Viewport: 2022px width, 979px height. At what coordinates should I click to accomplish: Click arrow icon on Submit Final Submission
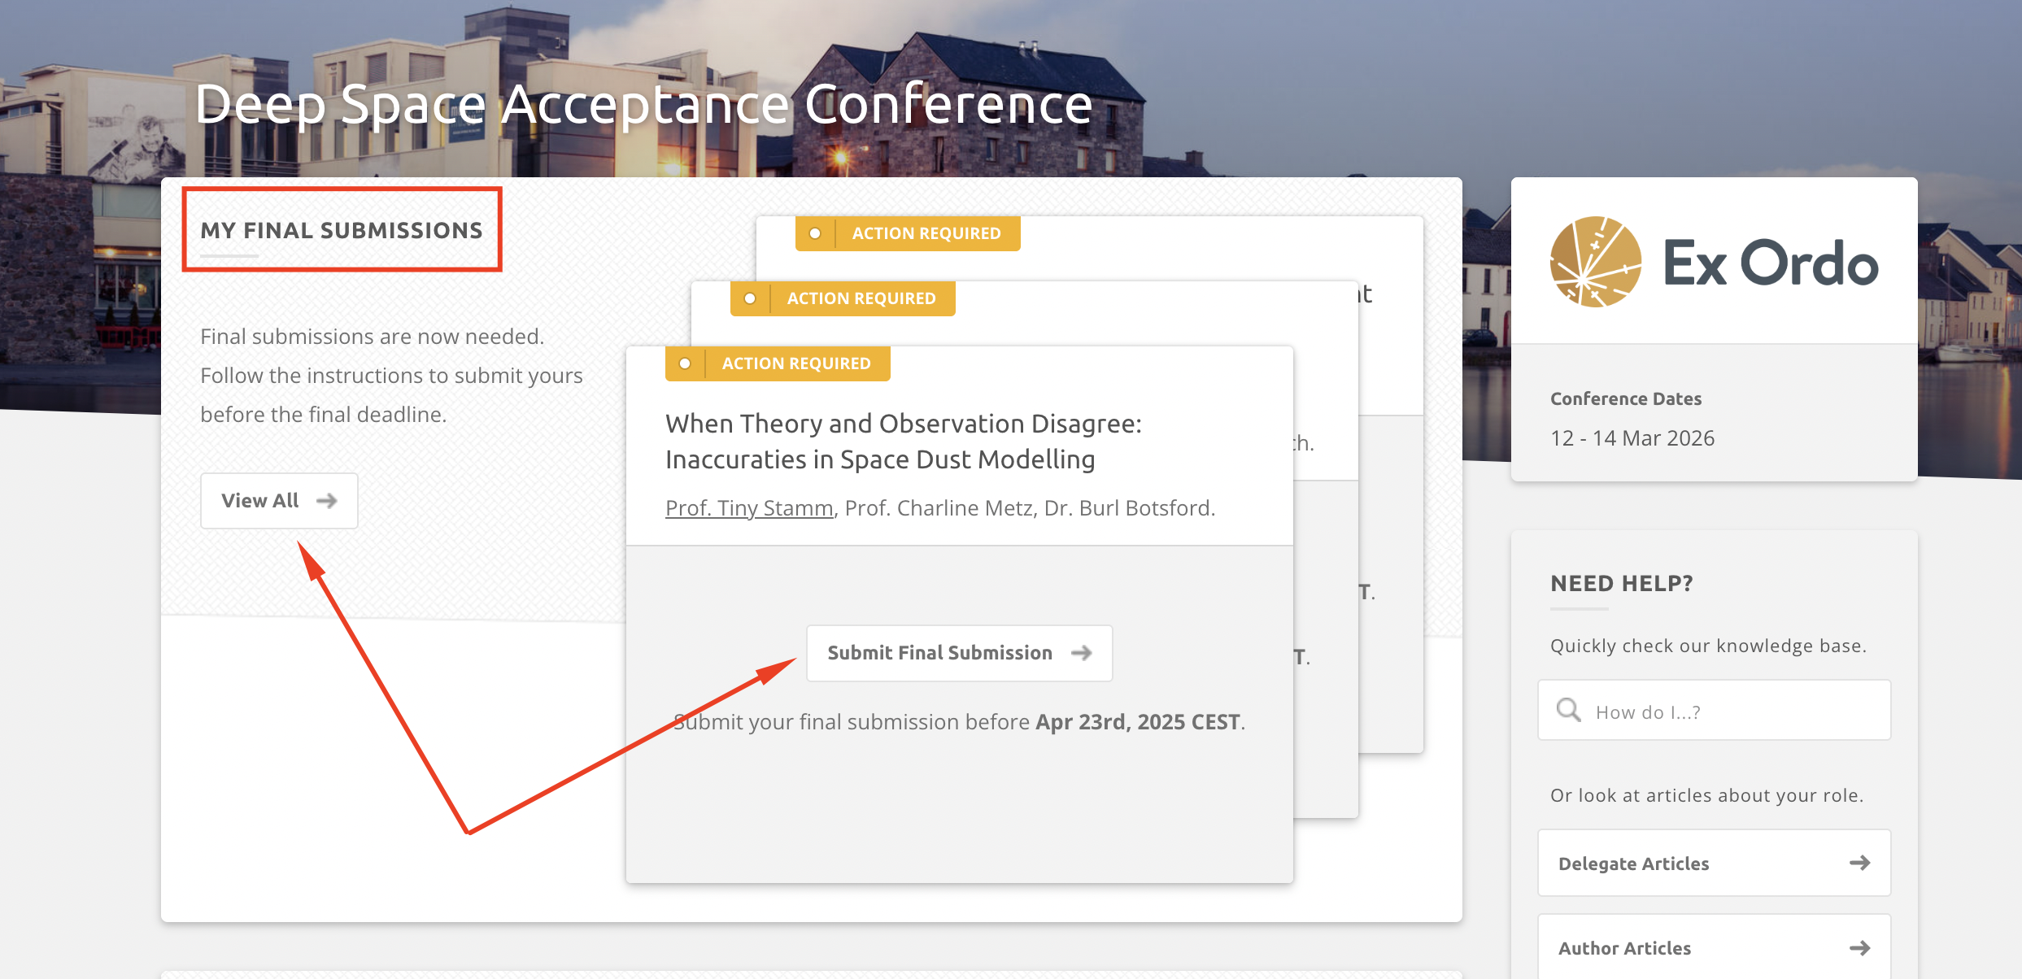pos(1081,653)
